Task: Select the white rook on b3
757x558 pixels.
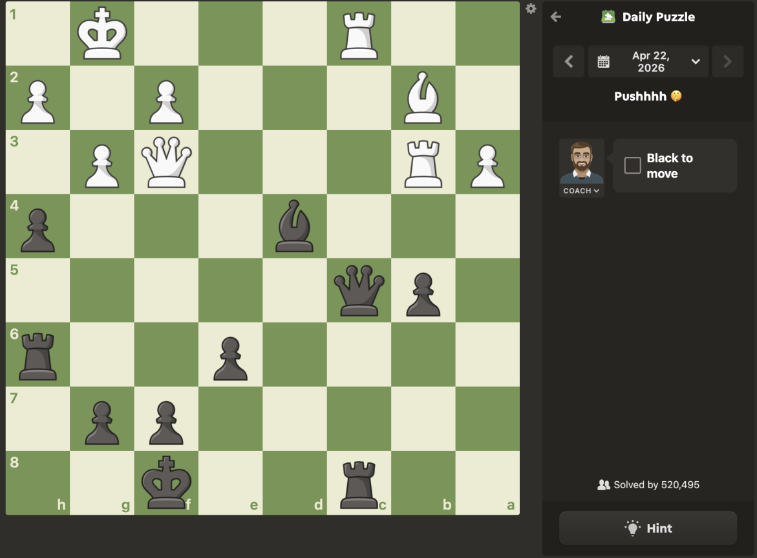Action: 423,163
